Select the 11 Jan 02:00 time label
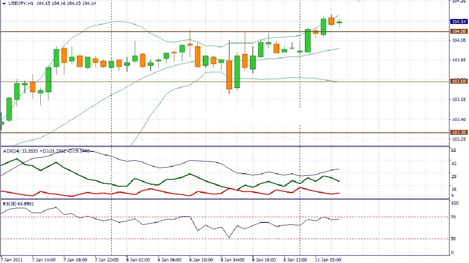The height and width of the screenshot is (263, 469). point(328,259)
